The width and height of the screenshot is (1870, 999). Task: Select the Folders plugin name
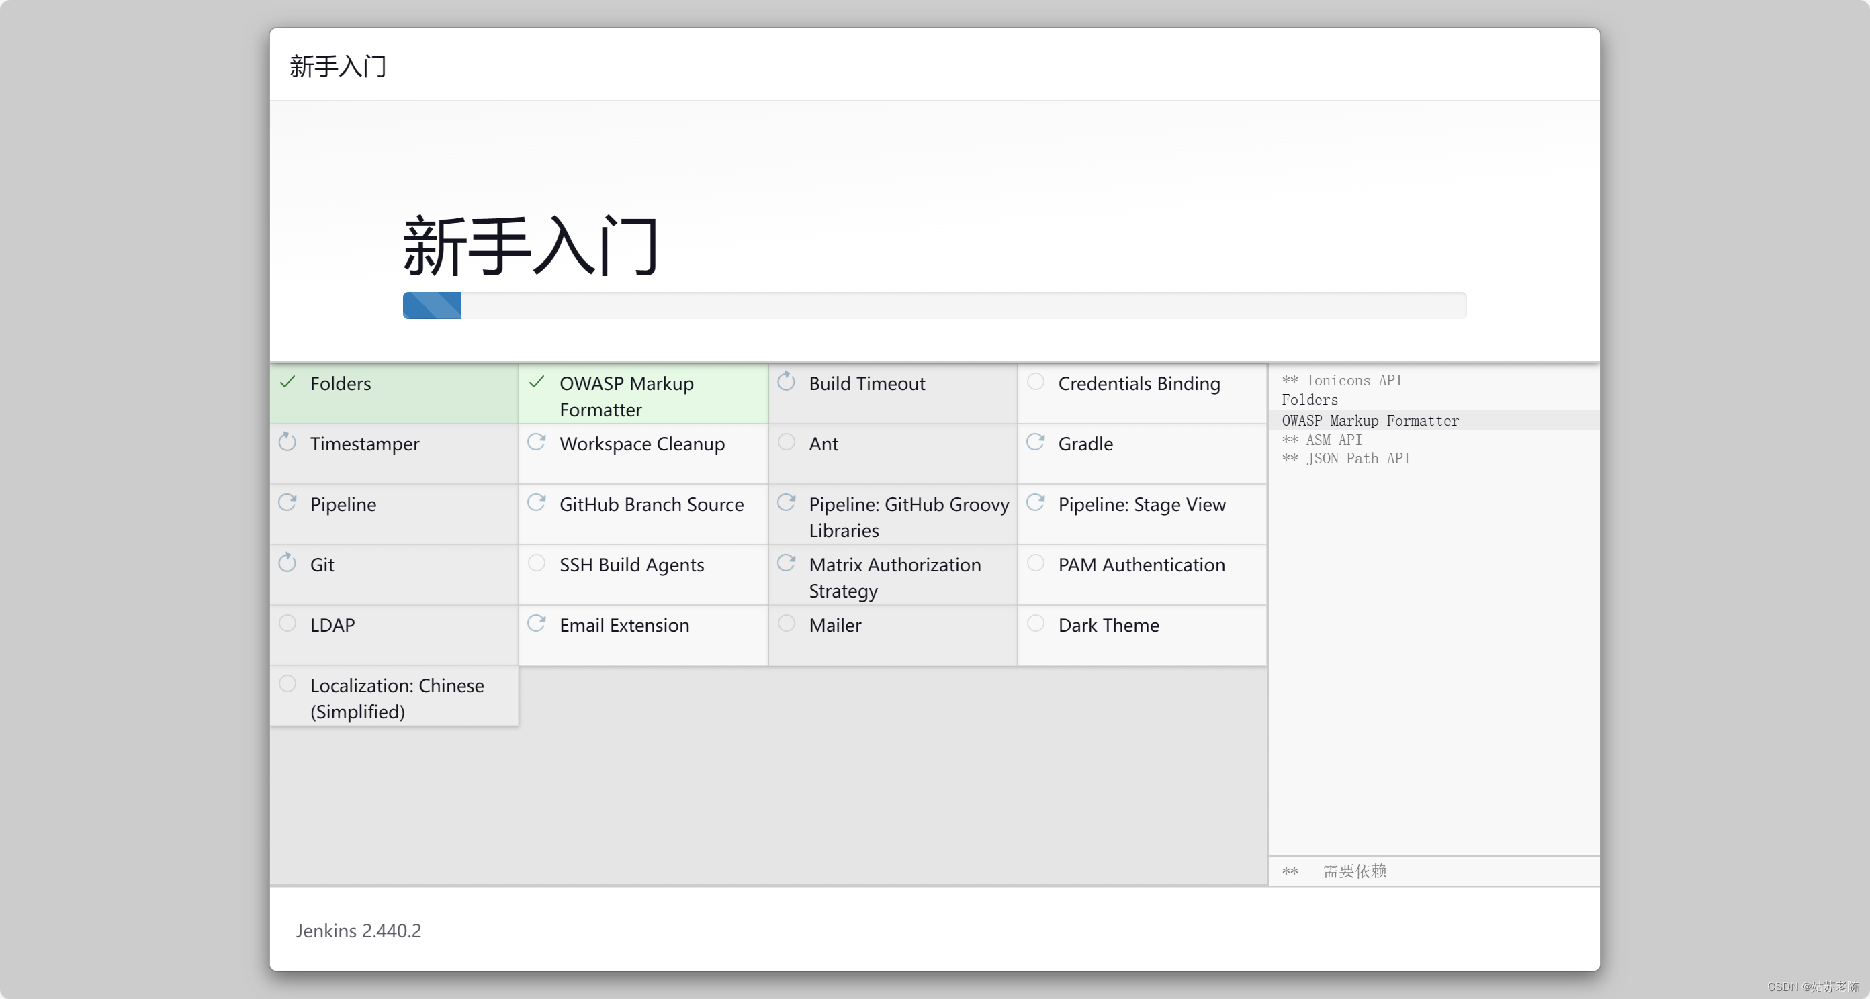click(x=341, y=383)
